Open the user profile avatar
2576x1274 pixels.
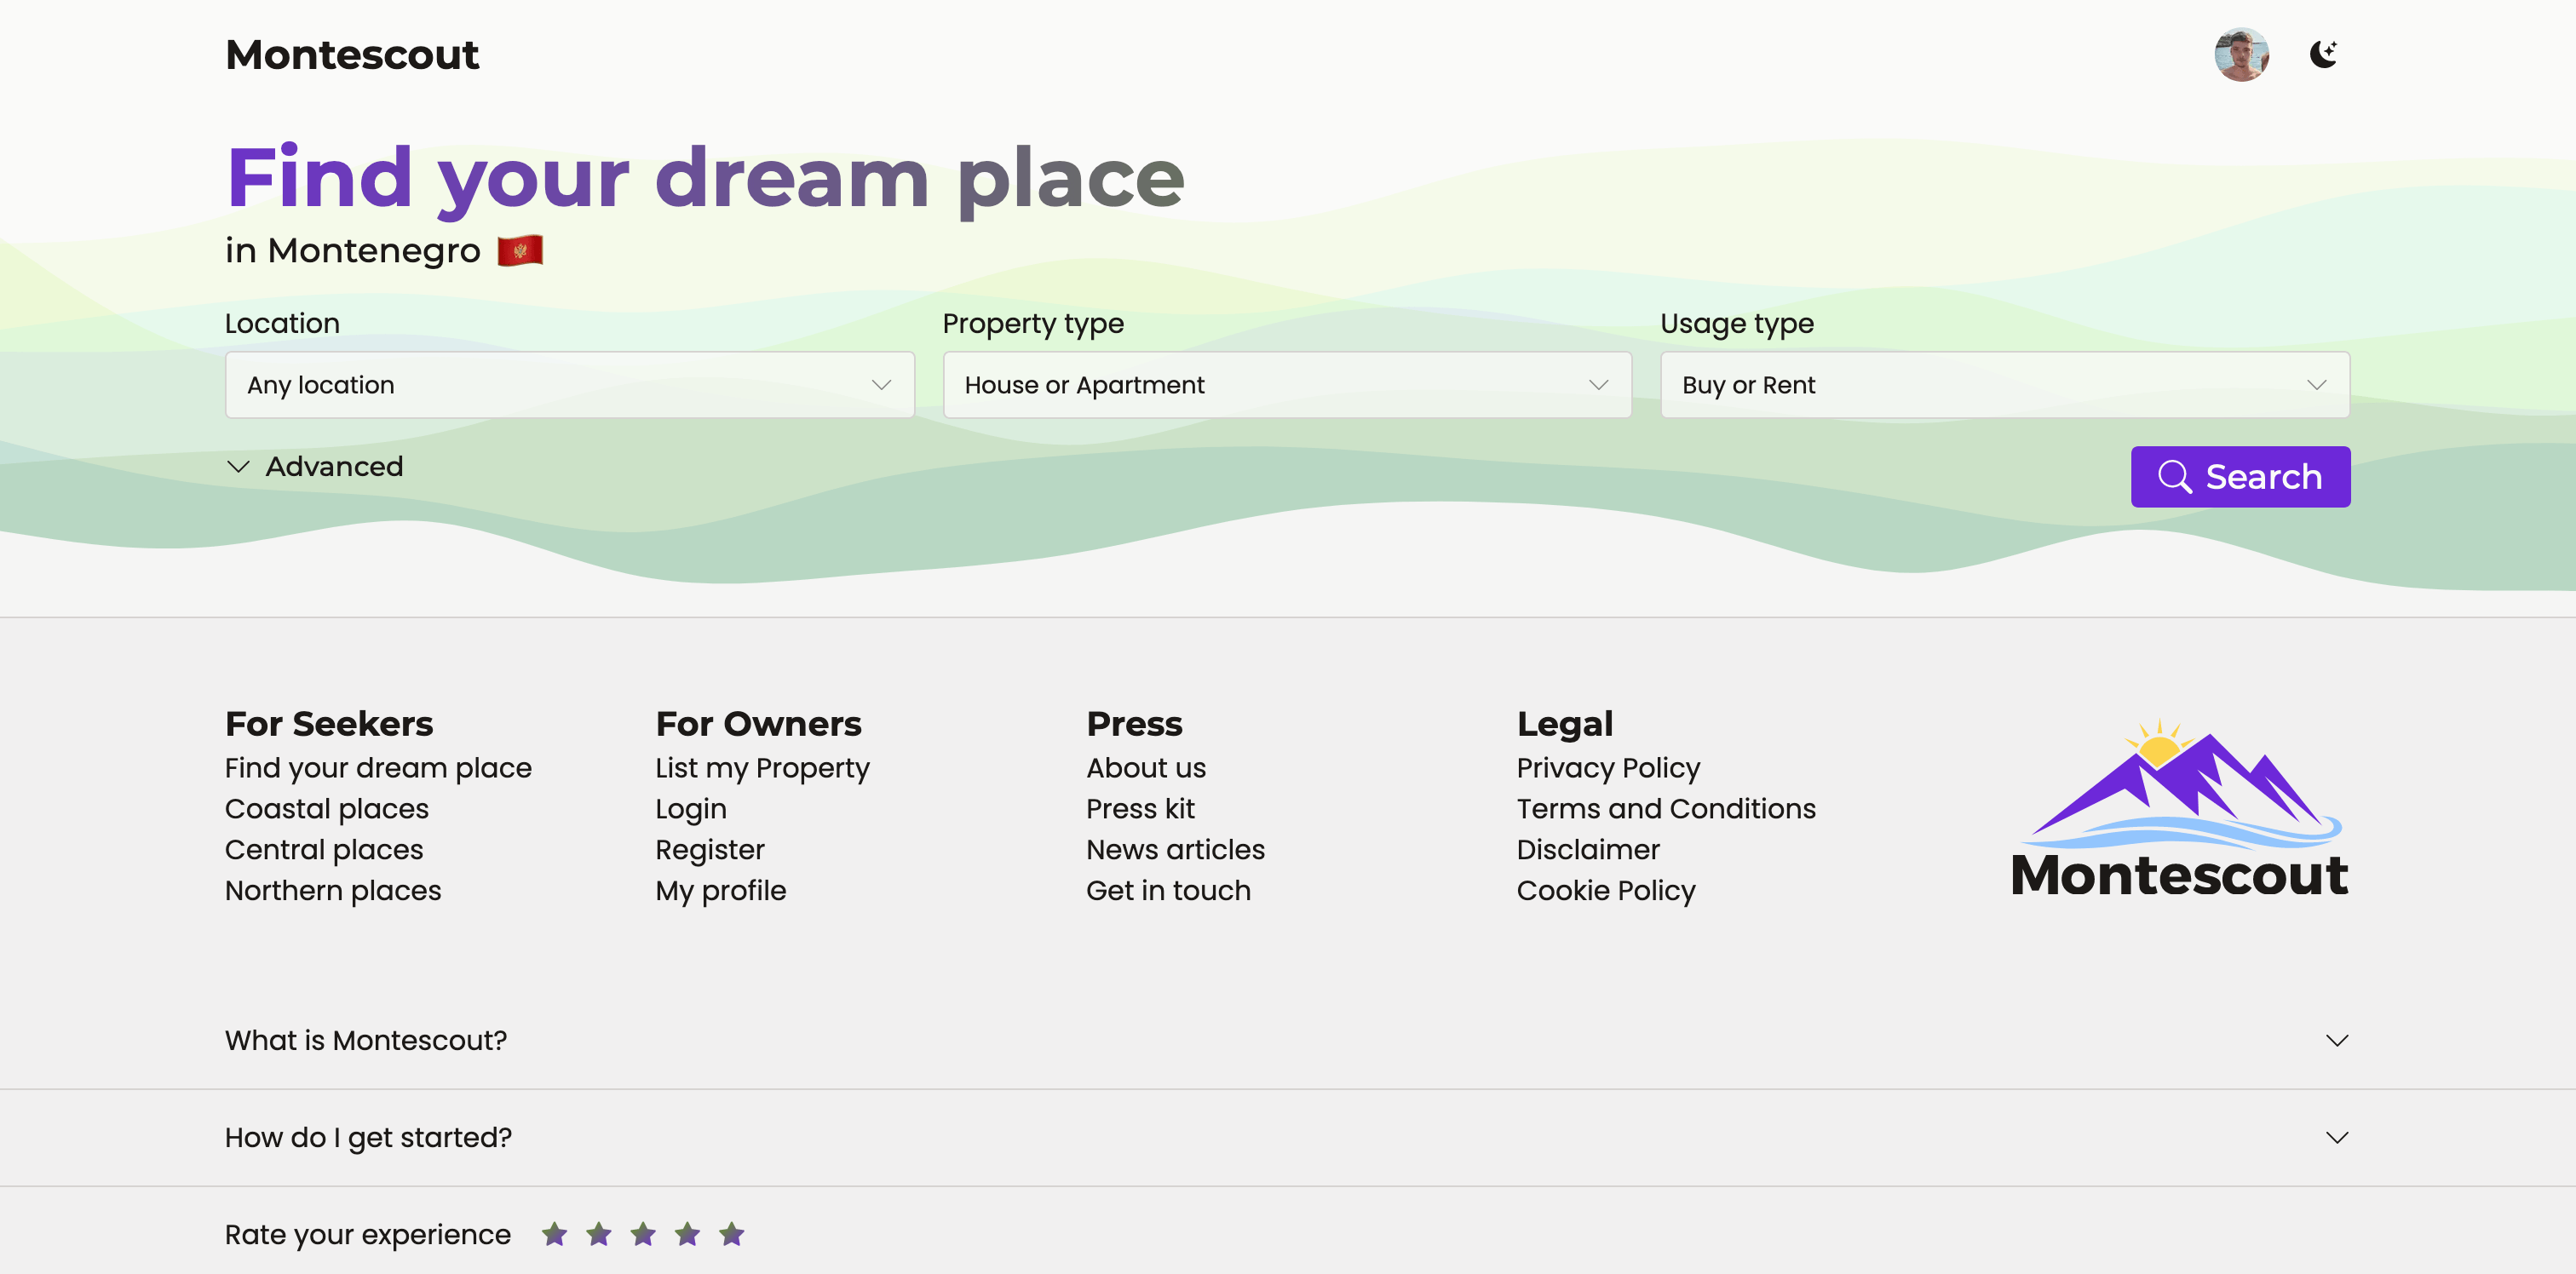tap(2241, 54)
